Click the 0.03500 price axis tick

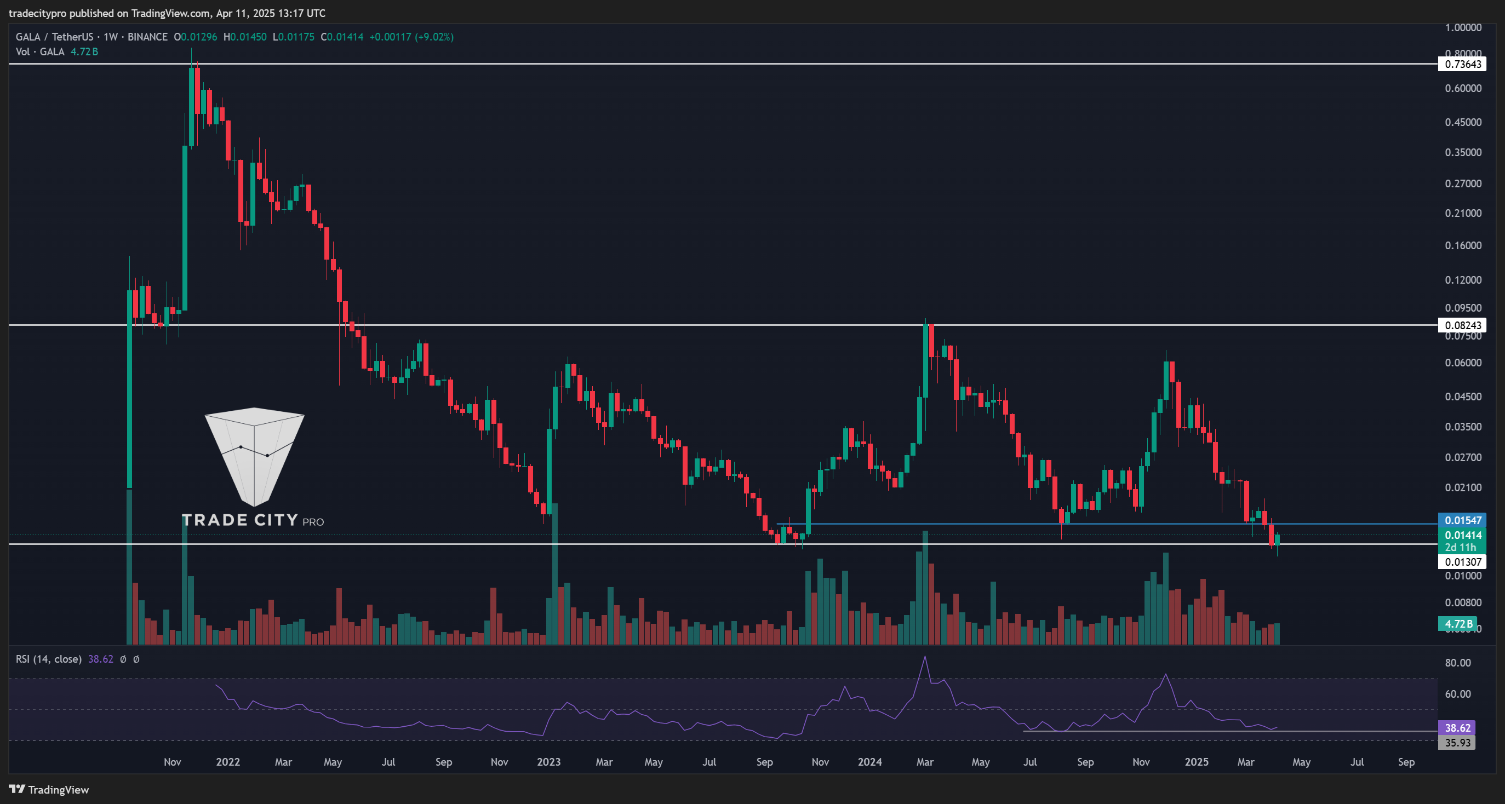(x=1463, y=427)
